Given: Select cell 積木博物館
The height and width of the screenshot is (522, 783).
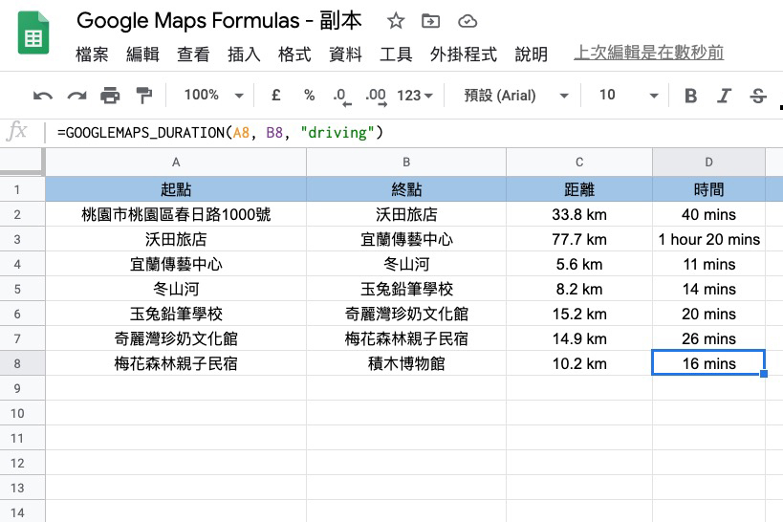Looking at the screenshot, I should coord(406,363).
